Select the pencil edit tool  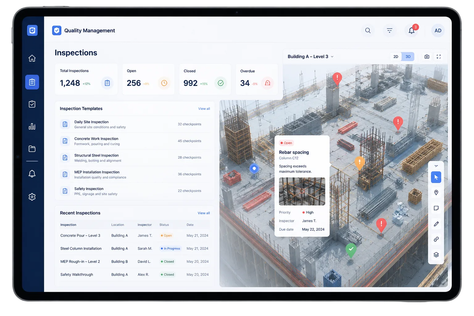[x=436, y=224]
